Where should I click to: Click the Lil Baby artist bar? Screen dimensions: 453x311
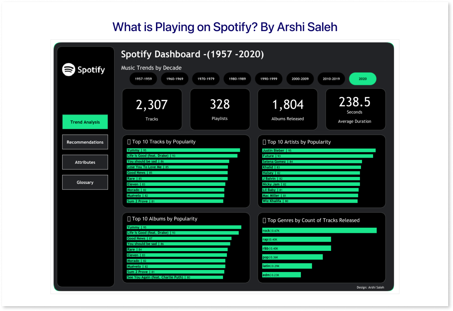click(310, 190)
